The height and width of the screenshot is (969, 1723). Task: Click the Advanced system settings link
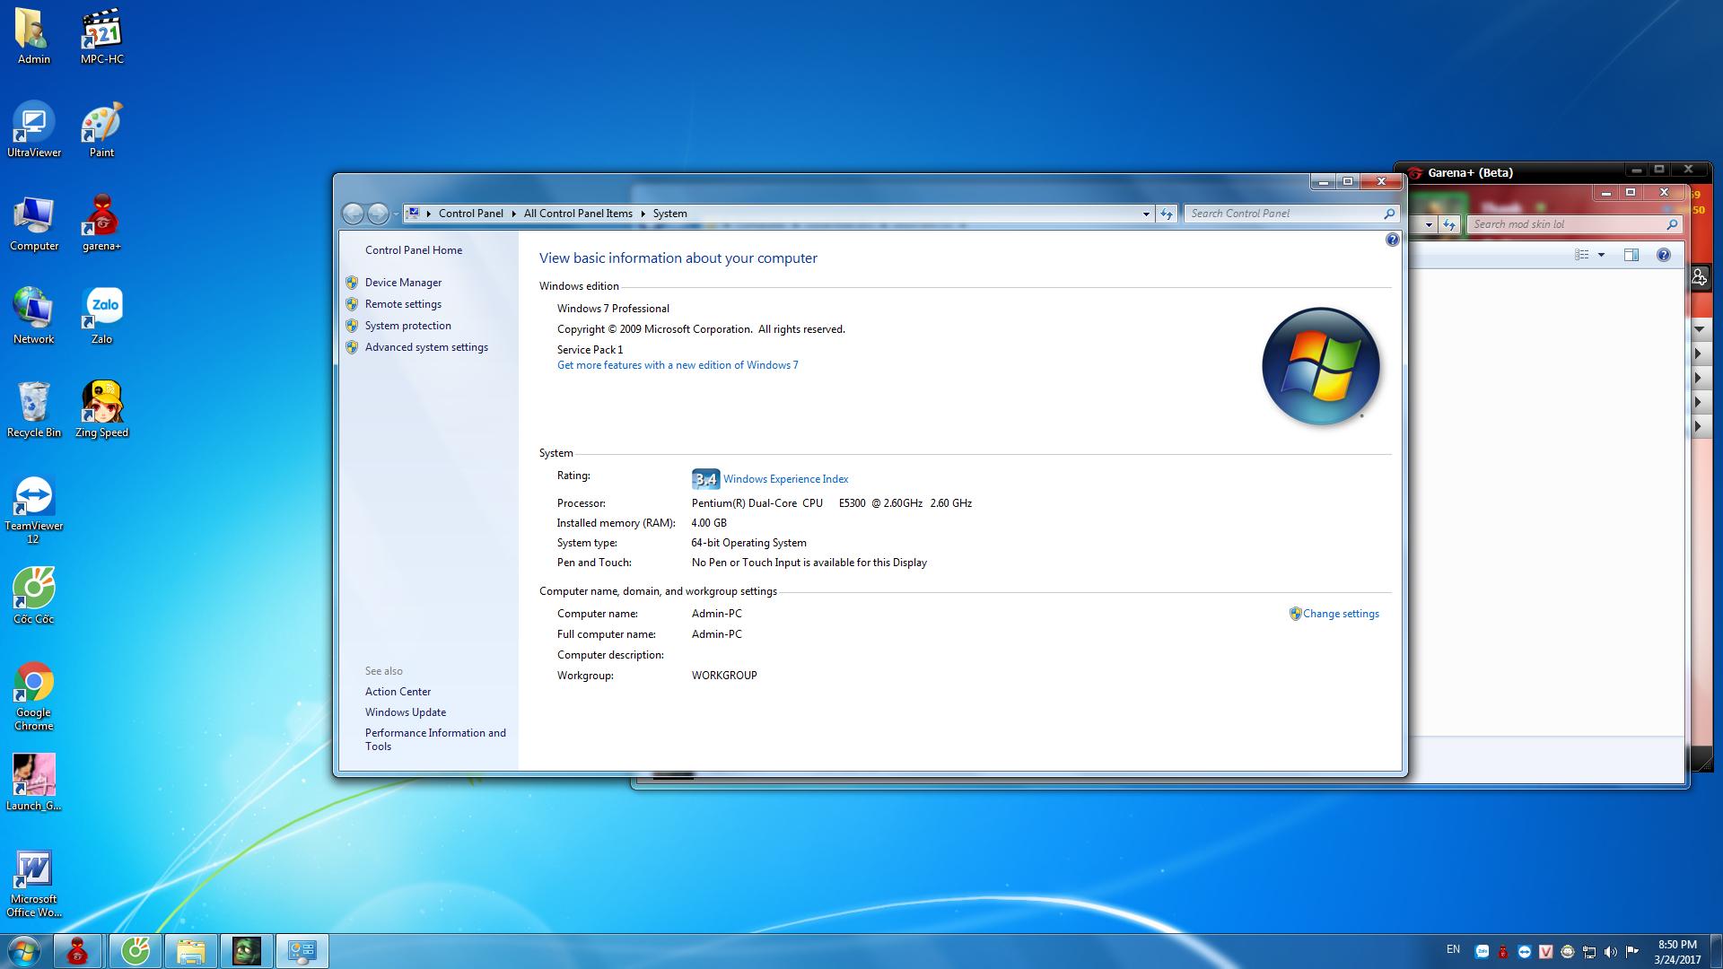tap(426, 347)
